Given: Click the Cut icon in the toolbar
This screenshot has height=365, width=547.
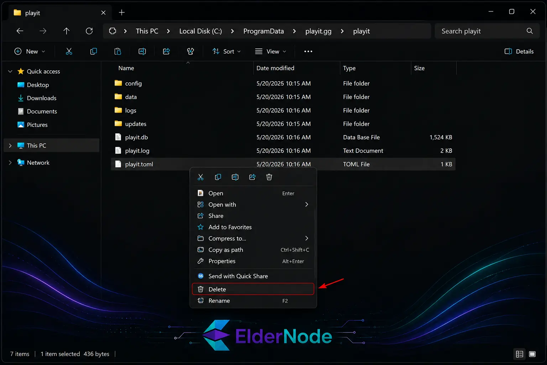Looking at the screenshot, I should pyautogui.click(x=69, y=51).
